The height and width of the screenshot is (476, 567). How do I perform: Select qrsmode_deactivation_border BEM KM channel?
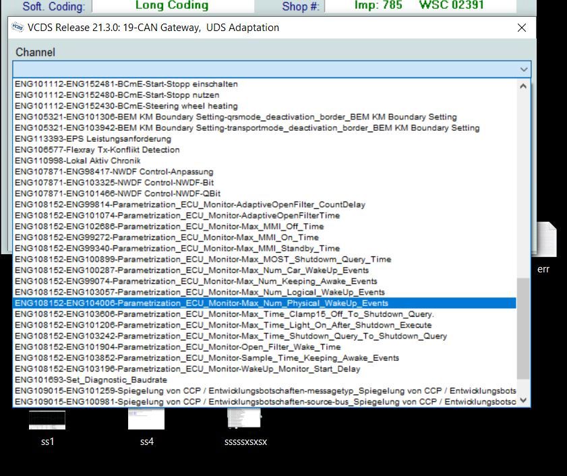pyautogui.click(x=264, y=117)
